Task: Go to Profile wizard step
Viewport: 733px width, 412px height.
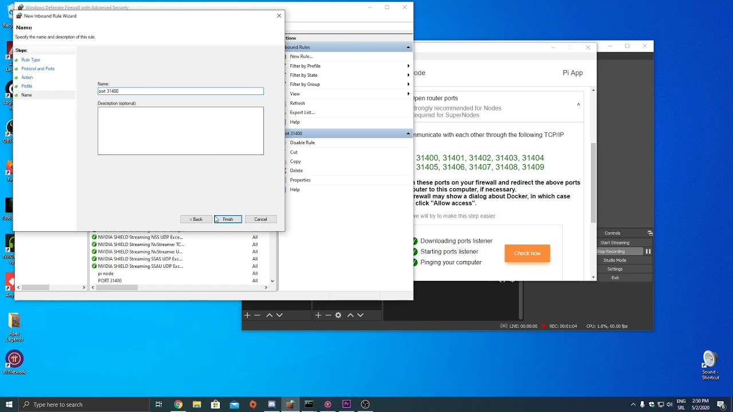Action: point(27,86)
